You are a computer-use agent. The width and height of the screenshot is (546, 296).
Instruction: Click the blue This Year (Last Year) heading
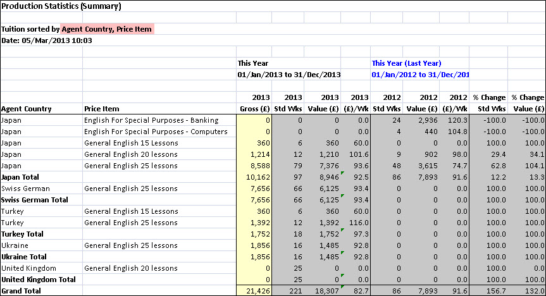tap(406, 63)
